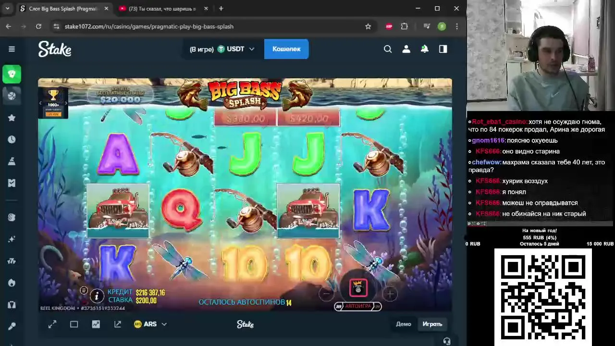Open the red ABP extension icon
Screen dimensions: 615x346
click(389, 26)
